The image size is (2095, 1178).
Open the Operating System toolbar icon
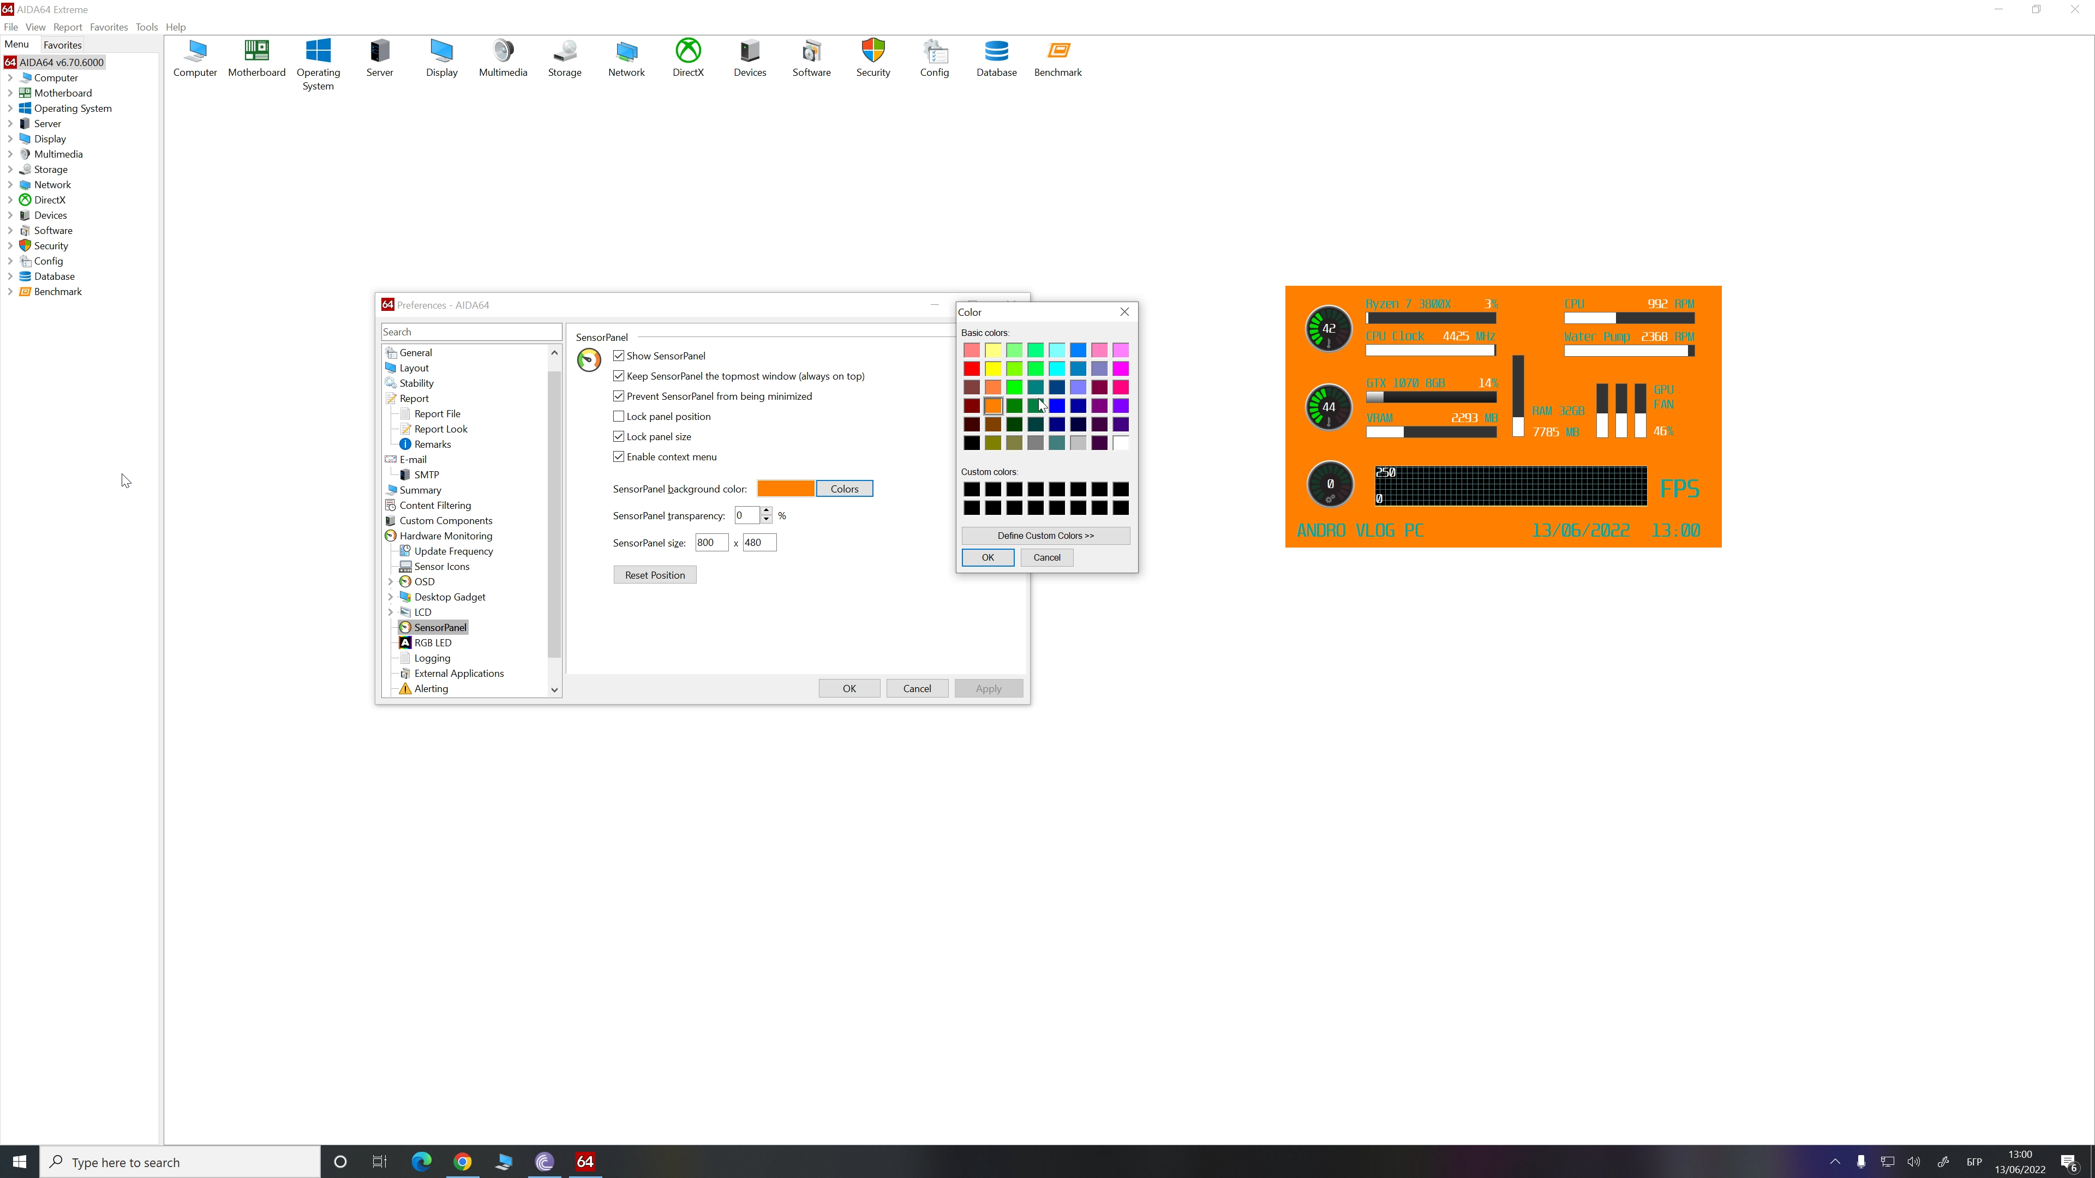pos(318,65)
